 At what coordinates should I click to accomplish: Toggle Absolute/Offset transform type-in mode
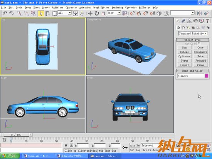[71, 146]
